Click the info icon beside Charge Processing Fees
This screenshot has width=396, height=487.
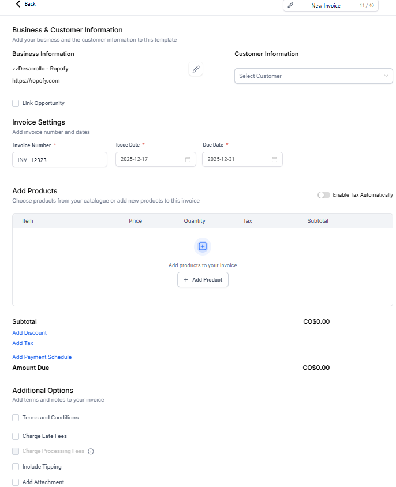click(x=91, y=451)
